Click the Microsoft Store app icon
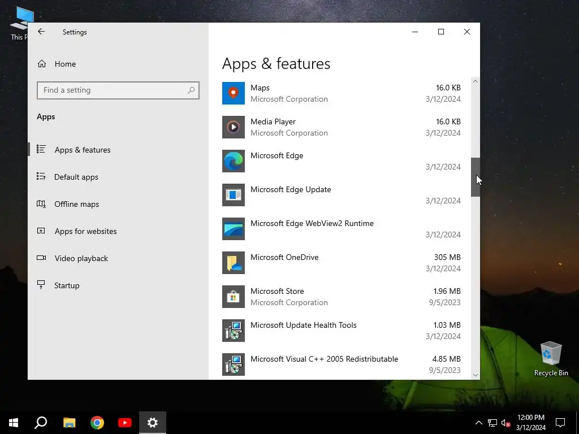The height and width of the screenshot is (434, 579). coord(234,297)
